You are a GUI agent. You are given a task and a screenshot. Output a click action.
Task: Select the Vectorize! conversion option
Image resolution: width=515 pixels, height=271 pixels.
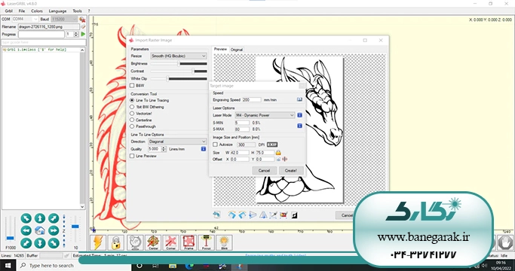click(x=132, y=114)
